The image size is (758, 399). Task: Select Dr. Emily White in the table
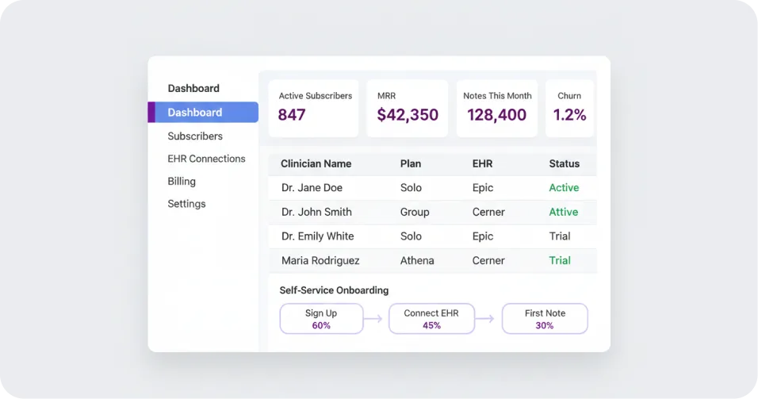click(317, 236)
